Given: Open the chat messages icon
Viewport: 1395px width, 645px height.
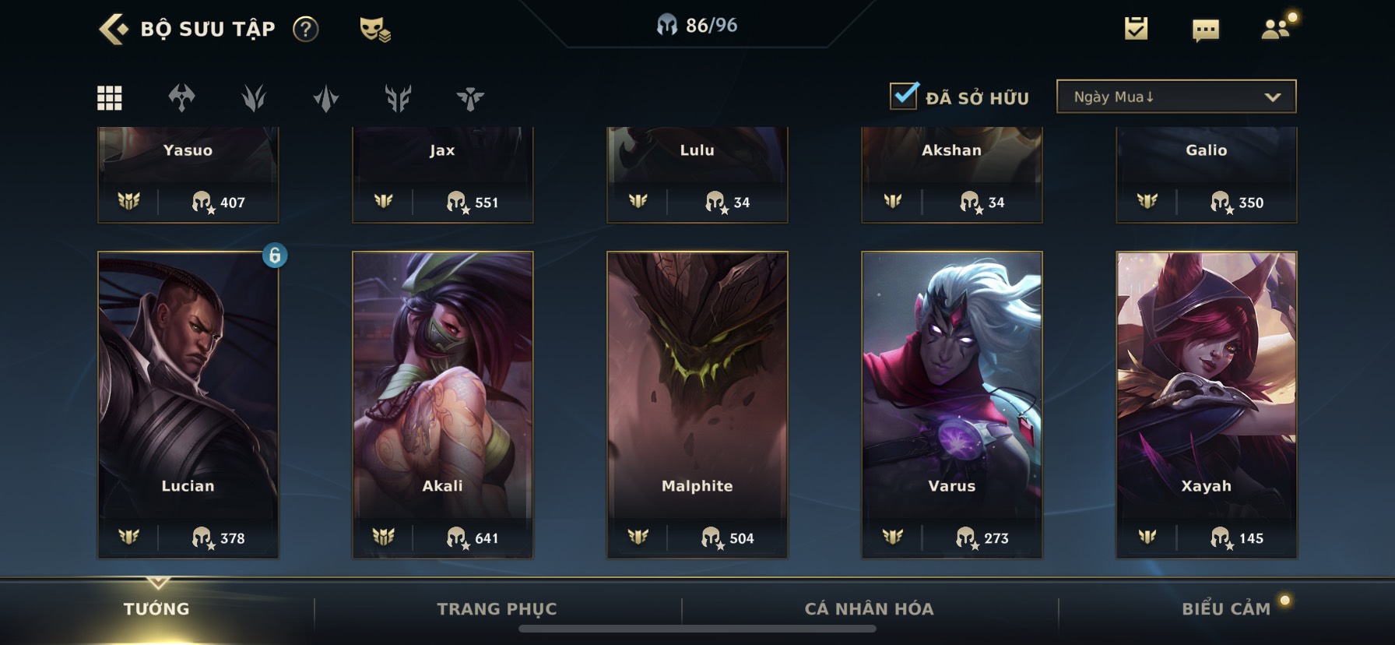Looking at the screenshot, I should click(1205, 30).
